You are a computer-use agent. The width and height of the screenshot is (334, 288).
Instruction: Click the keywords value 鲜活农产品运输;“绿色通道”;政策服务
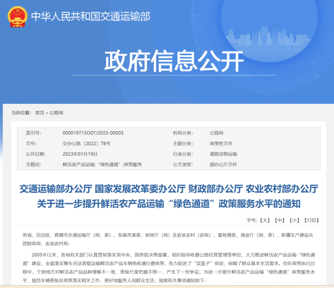click(102, 164)
